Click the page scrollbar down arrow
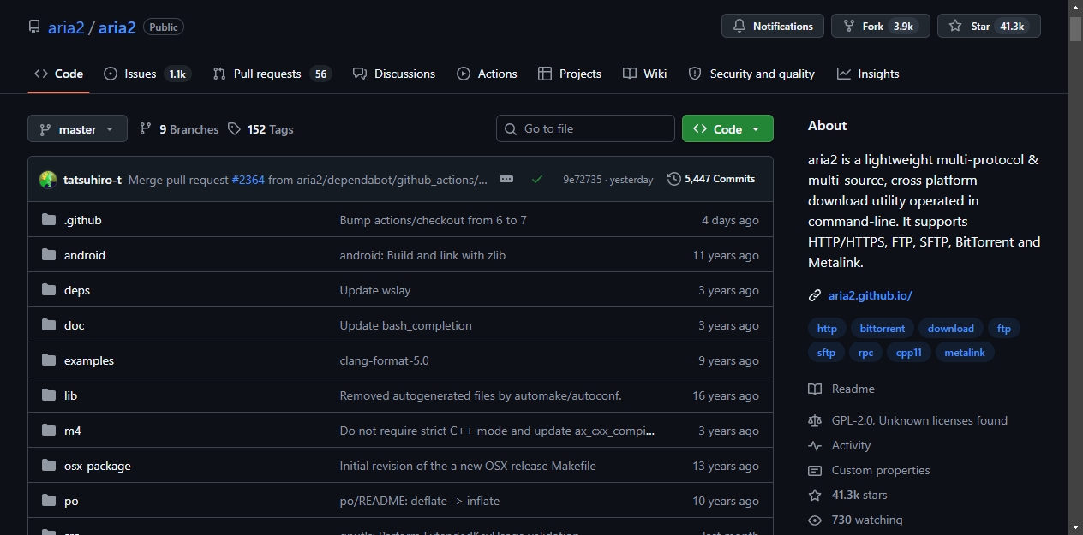Image resolution: width=1083 pixels, height=535 pixels. click(1075, 527)
